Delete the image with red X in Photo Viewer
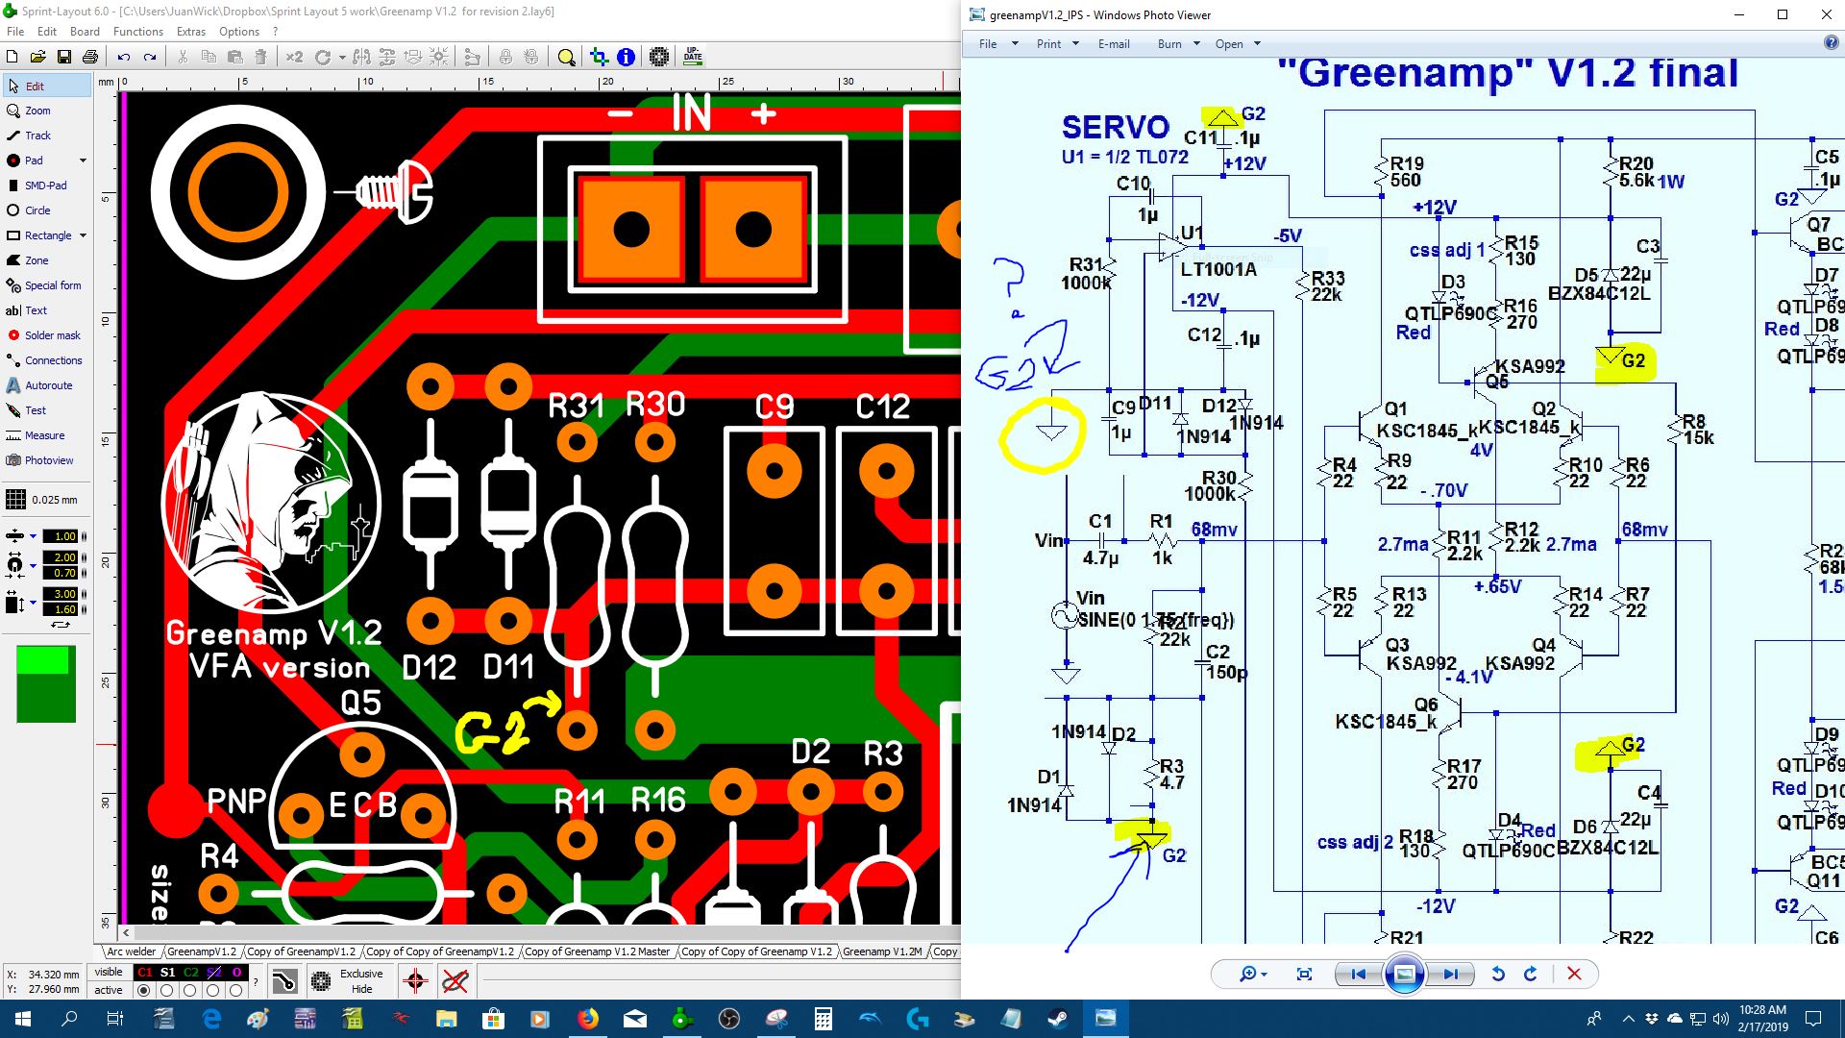This screenshot has width=1845, height=1038. click(x=1574, y=975)
